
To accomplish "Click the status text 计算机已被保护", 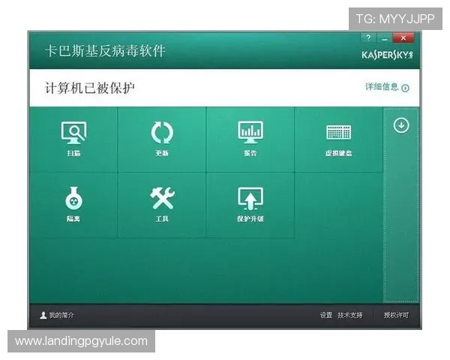I will click(89, 88).
